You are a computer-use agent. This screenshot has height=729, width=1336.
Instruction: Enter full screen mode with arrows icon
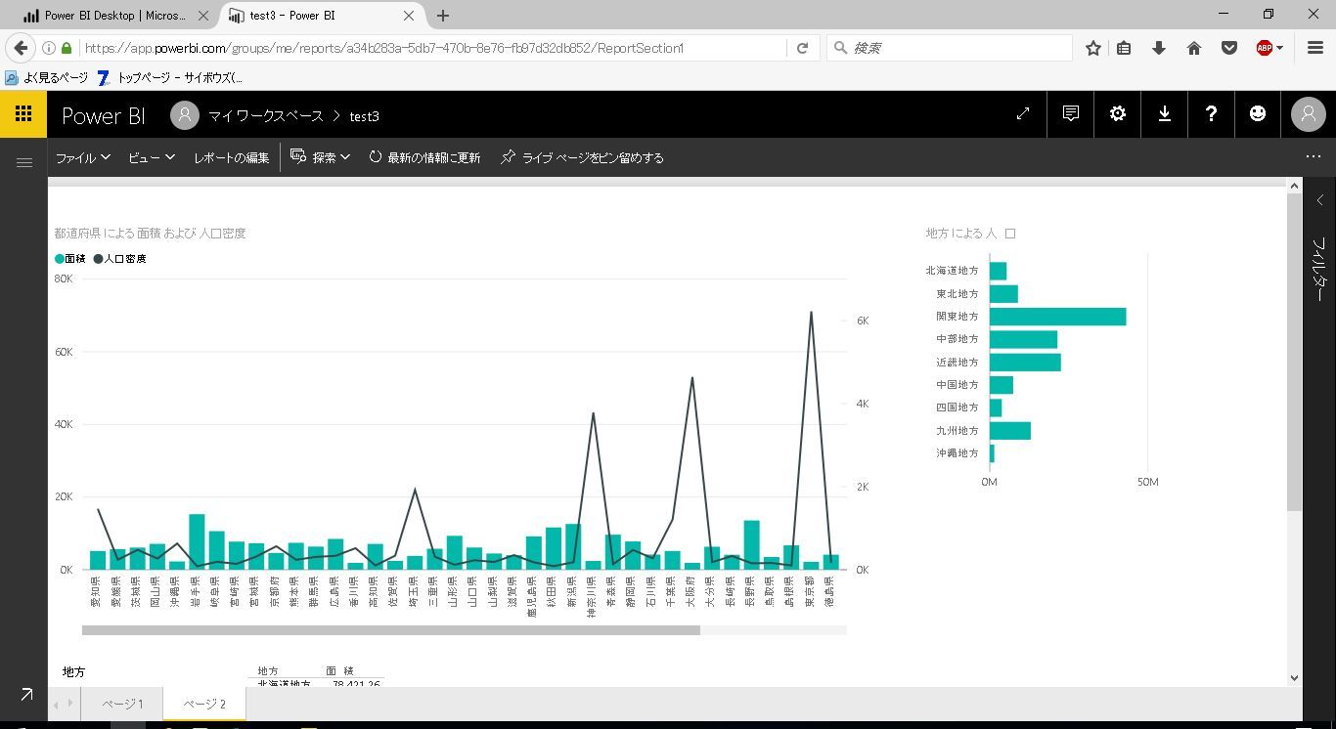pyautogui.click(x=1023, y=114)
